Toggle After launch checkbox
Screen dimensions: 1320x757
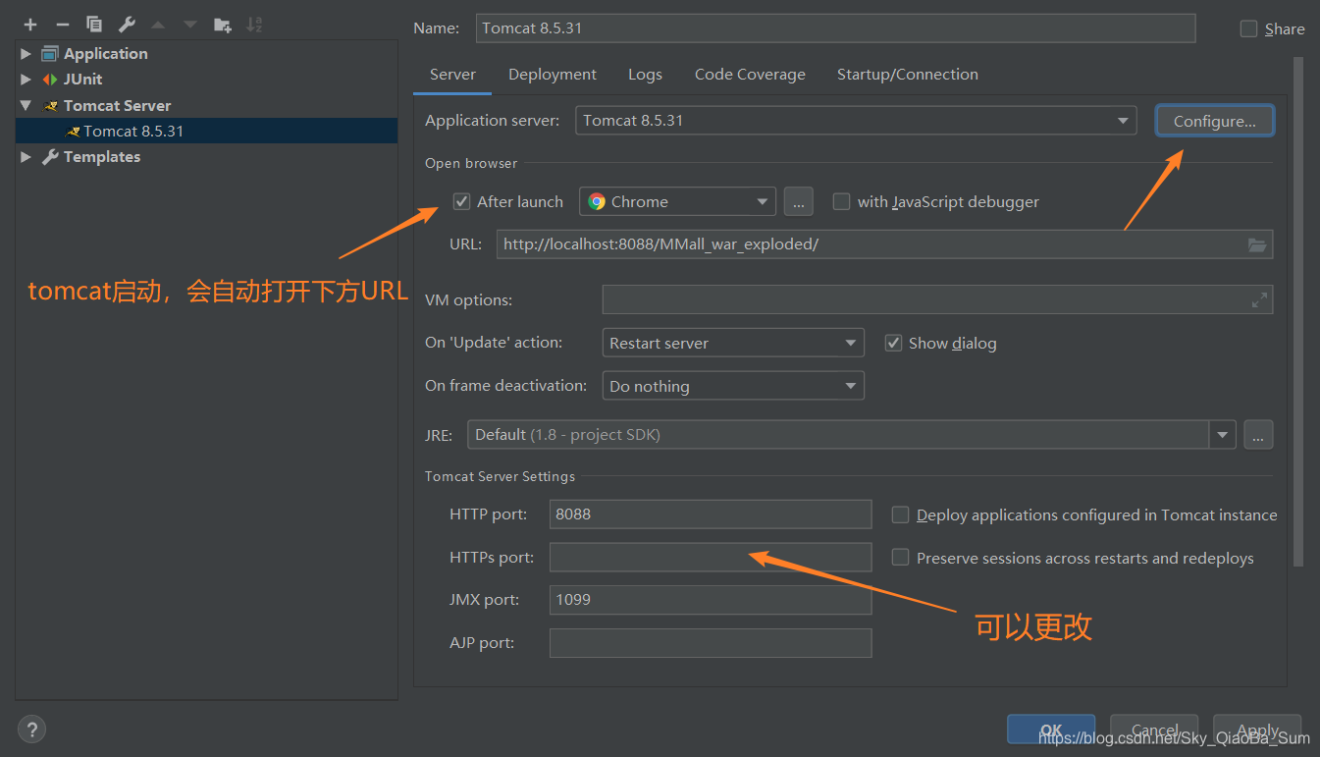tap(462, 201)
